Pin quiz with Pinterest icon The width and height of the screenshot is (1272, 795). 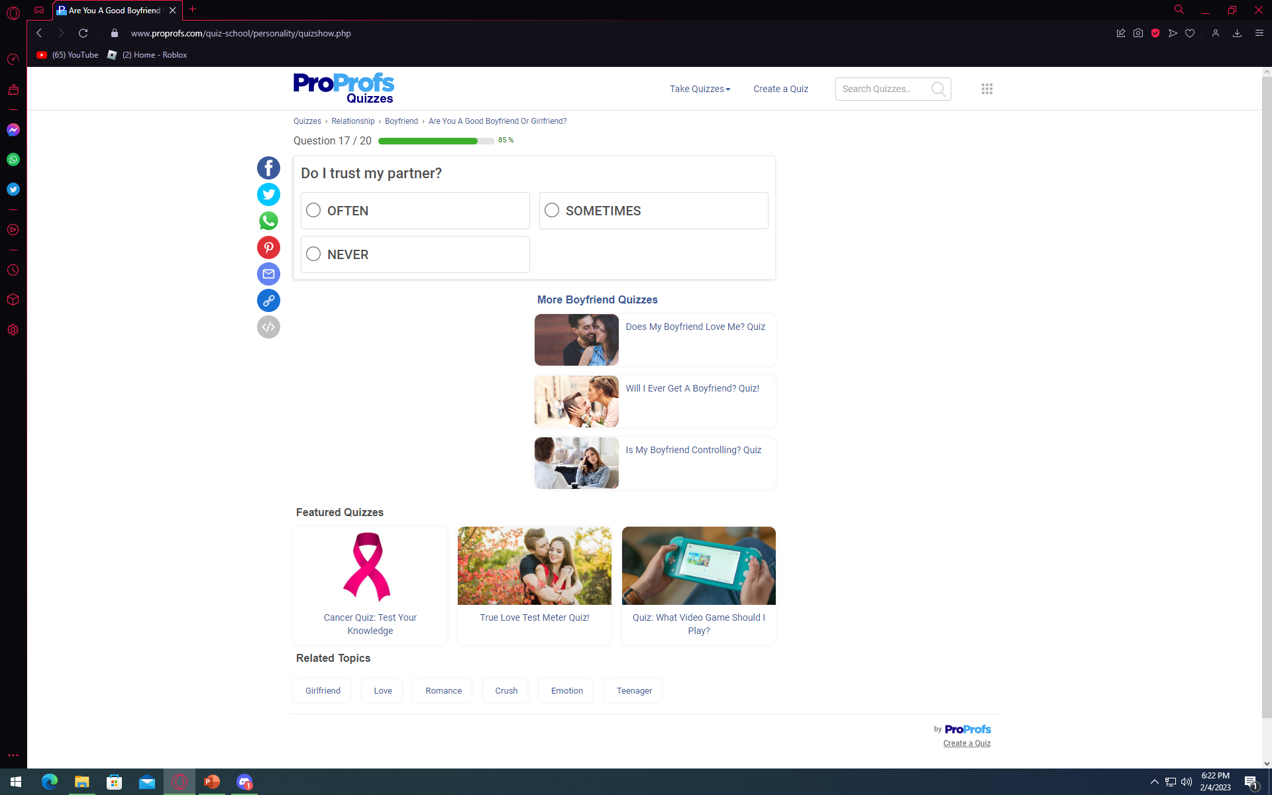[x=268, y=248]
